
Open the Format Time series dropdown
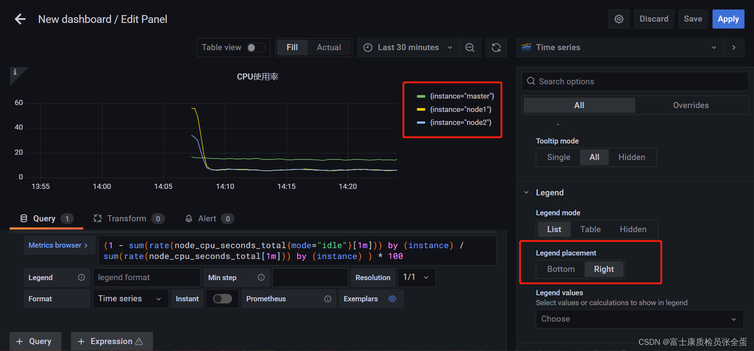click(x=130, y=299)
